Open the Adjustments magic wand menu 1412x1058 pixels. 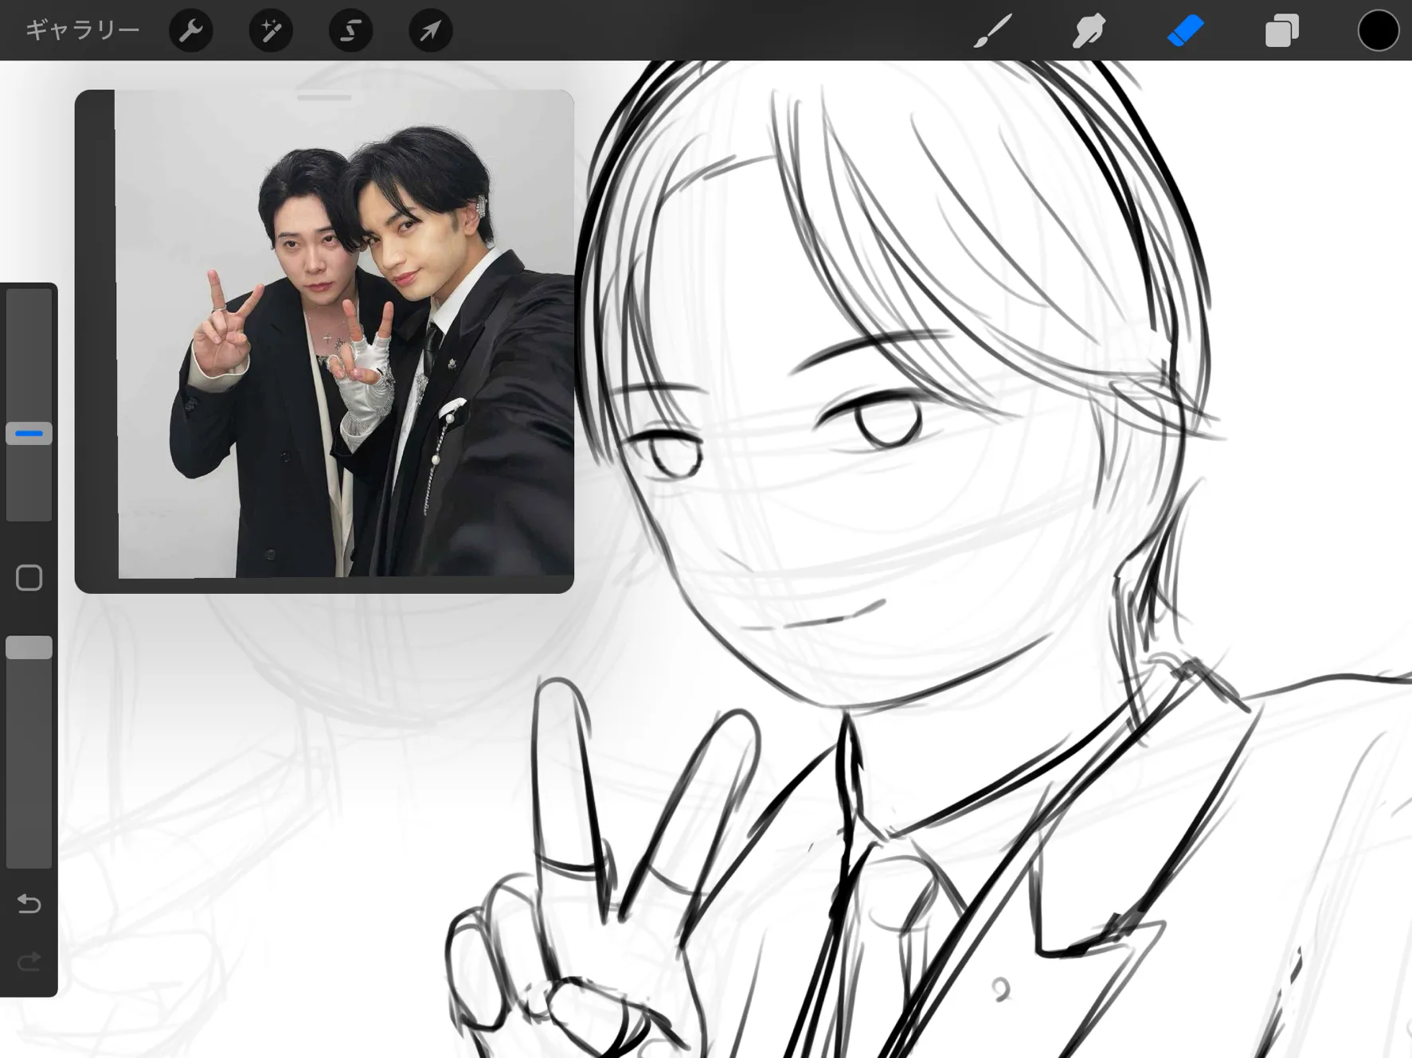tap(271, 30)
